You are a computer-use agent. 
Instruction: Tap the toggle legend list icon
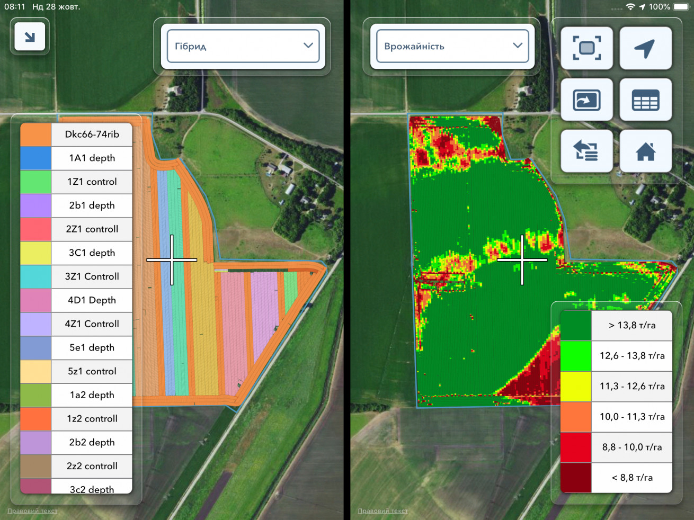tap(587, 151)
